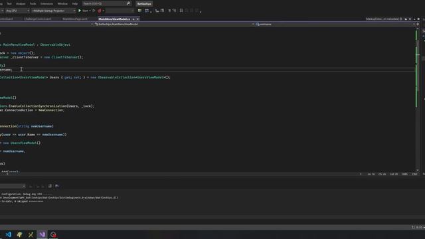Toggle word wrap icon in Output panel
The width and height of the screenshot is (425, 239).
click(x=57, y=186)
